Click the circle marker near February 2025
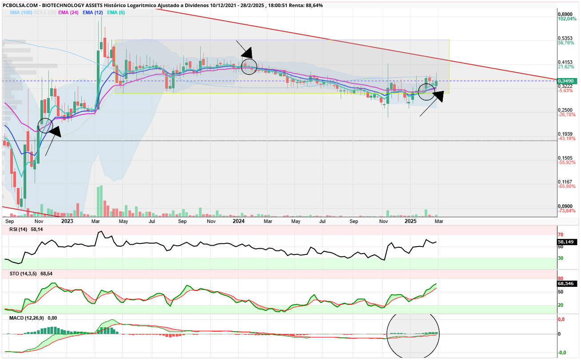This screenshot has height=360, width=581. click(426, 92)
